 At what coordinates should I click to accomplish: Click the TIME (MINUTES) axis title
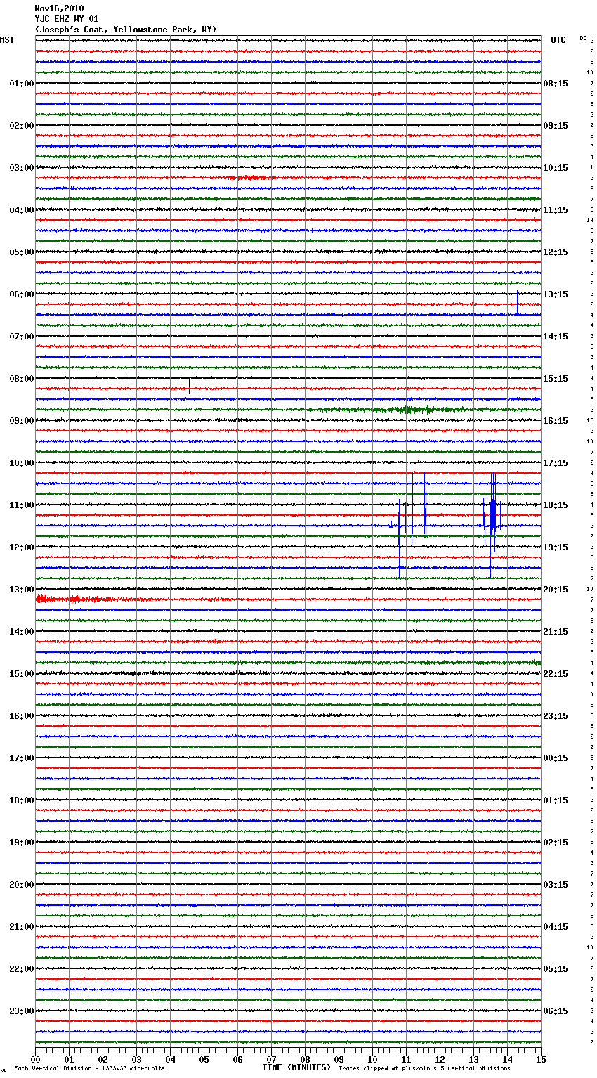(296, 1067)
